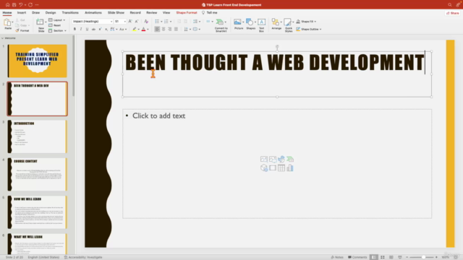This screenshot has width=463, height=260.
Task: Toggle italic formatting
Action: [81, 29]
